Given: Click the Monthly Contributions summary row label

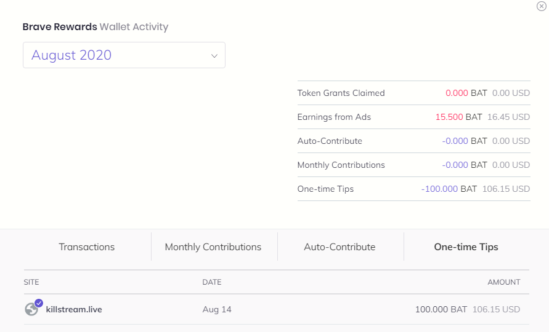Looking at the screenshot, I should tap(341, 165).
